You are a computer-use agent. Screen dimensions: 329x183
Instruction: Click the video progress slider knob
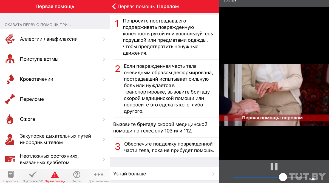(283, 177)
